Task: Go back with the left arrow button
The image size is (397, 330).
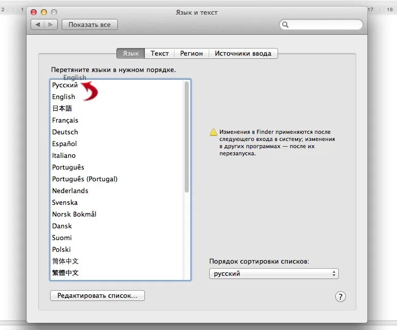Action: (37, 25)
